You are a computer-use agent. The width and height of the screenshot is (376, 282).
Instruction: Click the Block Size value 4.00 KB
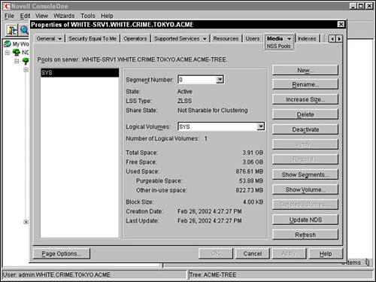point(253,202)
